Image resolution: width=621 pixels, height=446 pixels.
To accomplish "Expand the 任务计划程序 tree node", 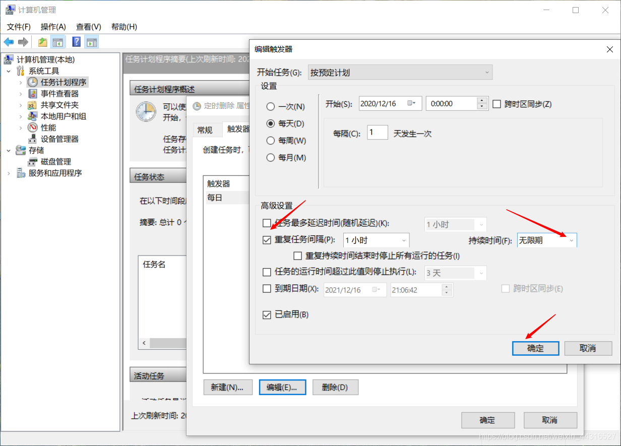I will click(x=20, y=82).
